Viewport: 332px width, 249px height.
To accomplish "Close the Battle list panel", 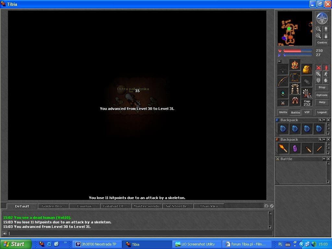I will coord(328,159).
